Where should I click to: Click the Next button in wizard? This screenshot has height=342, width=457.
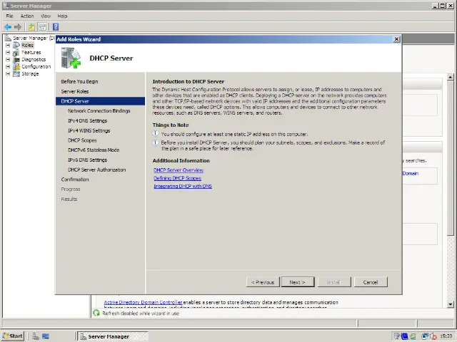coord(298,282)
